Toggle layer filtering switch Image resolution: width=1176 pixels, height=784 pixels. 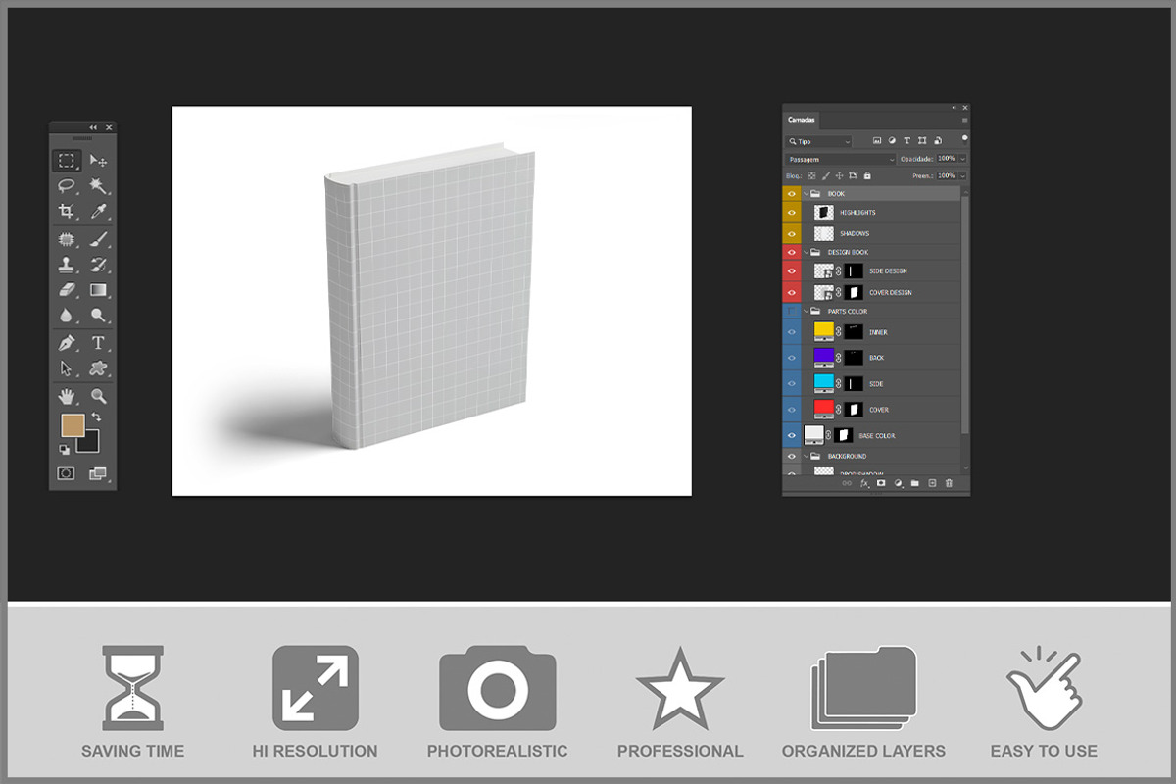point(965,139)
